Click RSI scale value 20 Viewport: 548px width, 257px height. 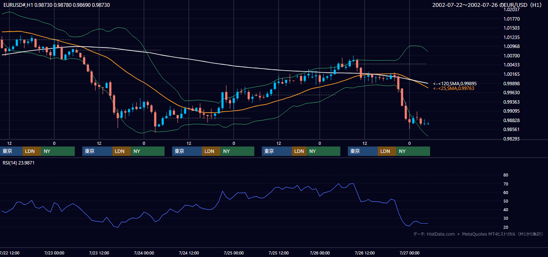coord(506,227)
